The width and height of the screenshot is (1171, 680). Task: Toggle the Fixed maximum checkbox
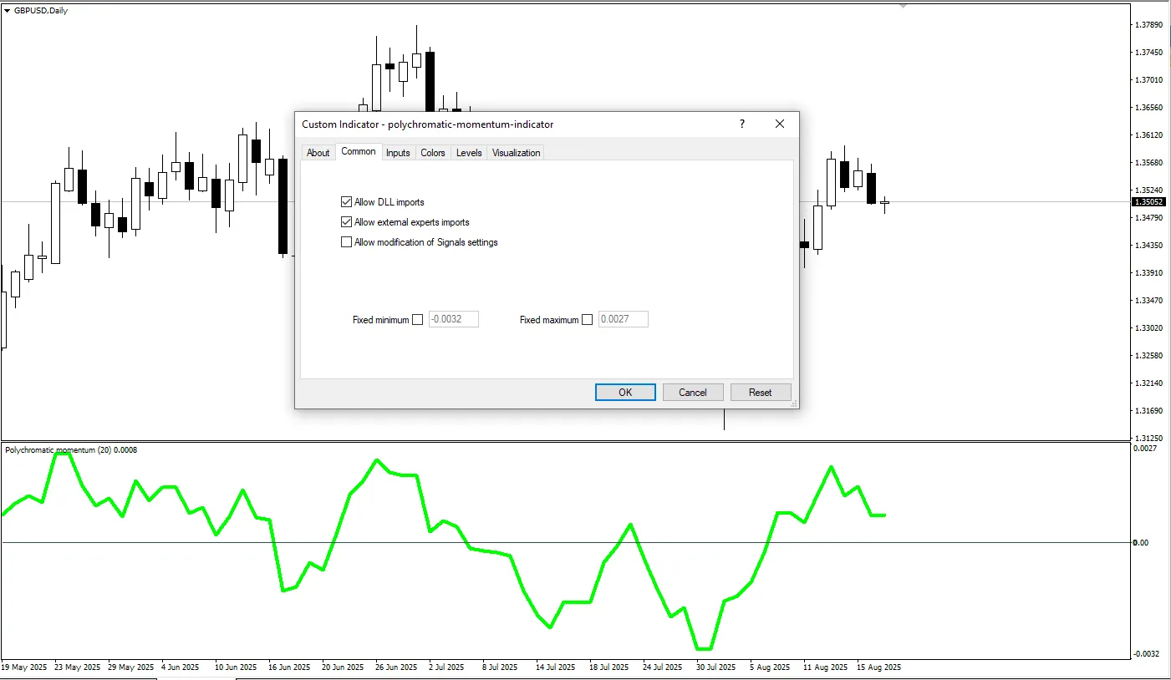587,319
